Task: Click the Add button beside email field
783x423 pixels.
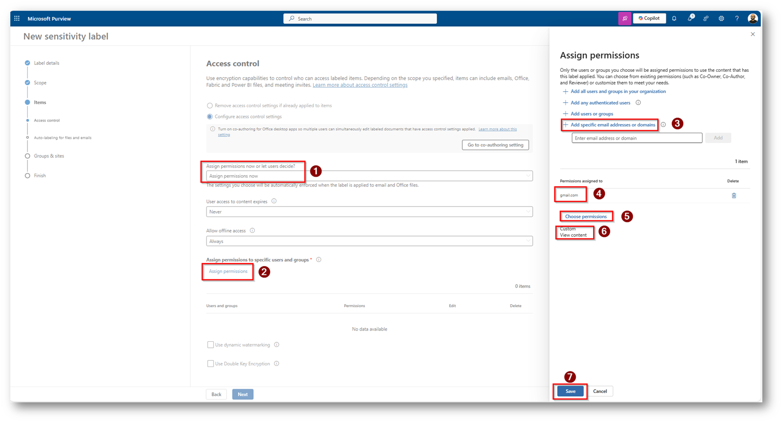Action: pos(718,138)
